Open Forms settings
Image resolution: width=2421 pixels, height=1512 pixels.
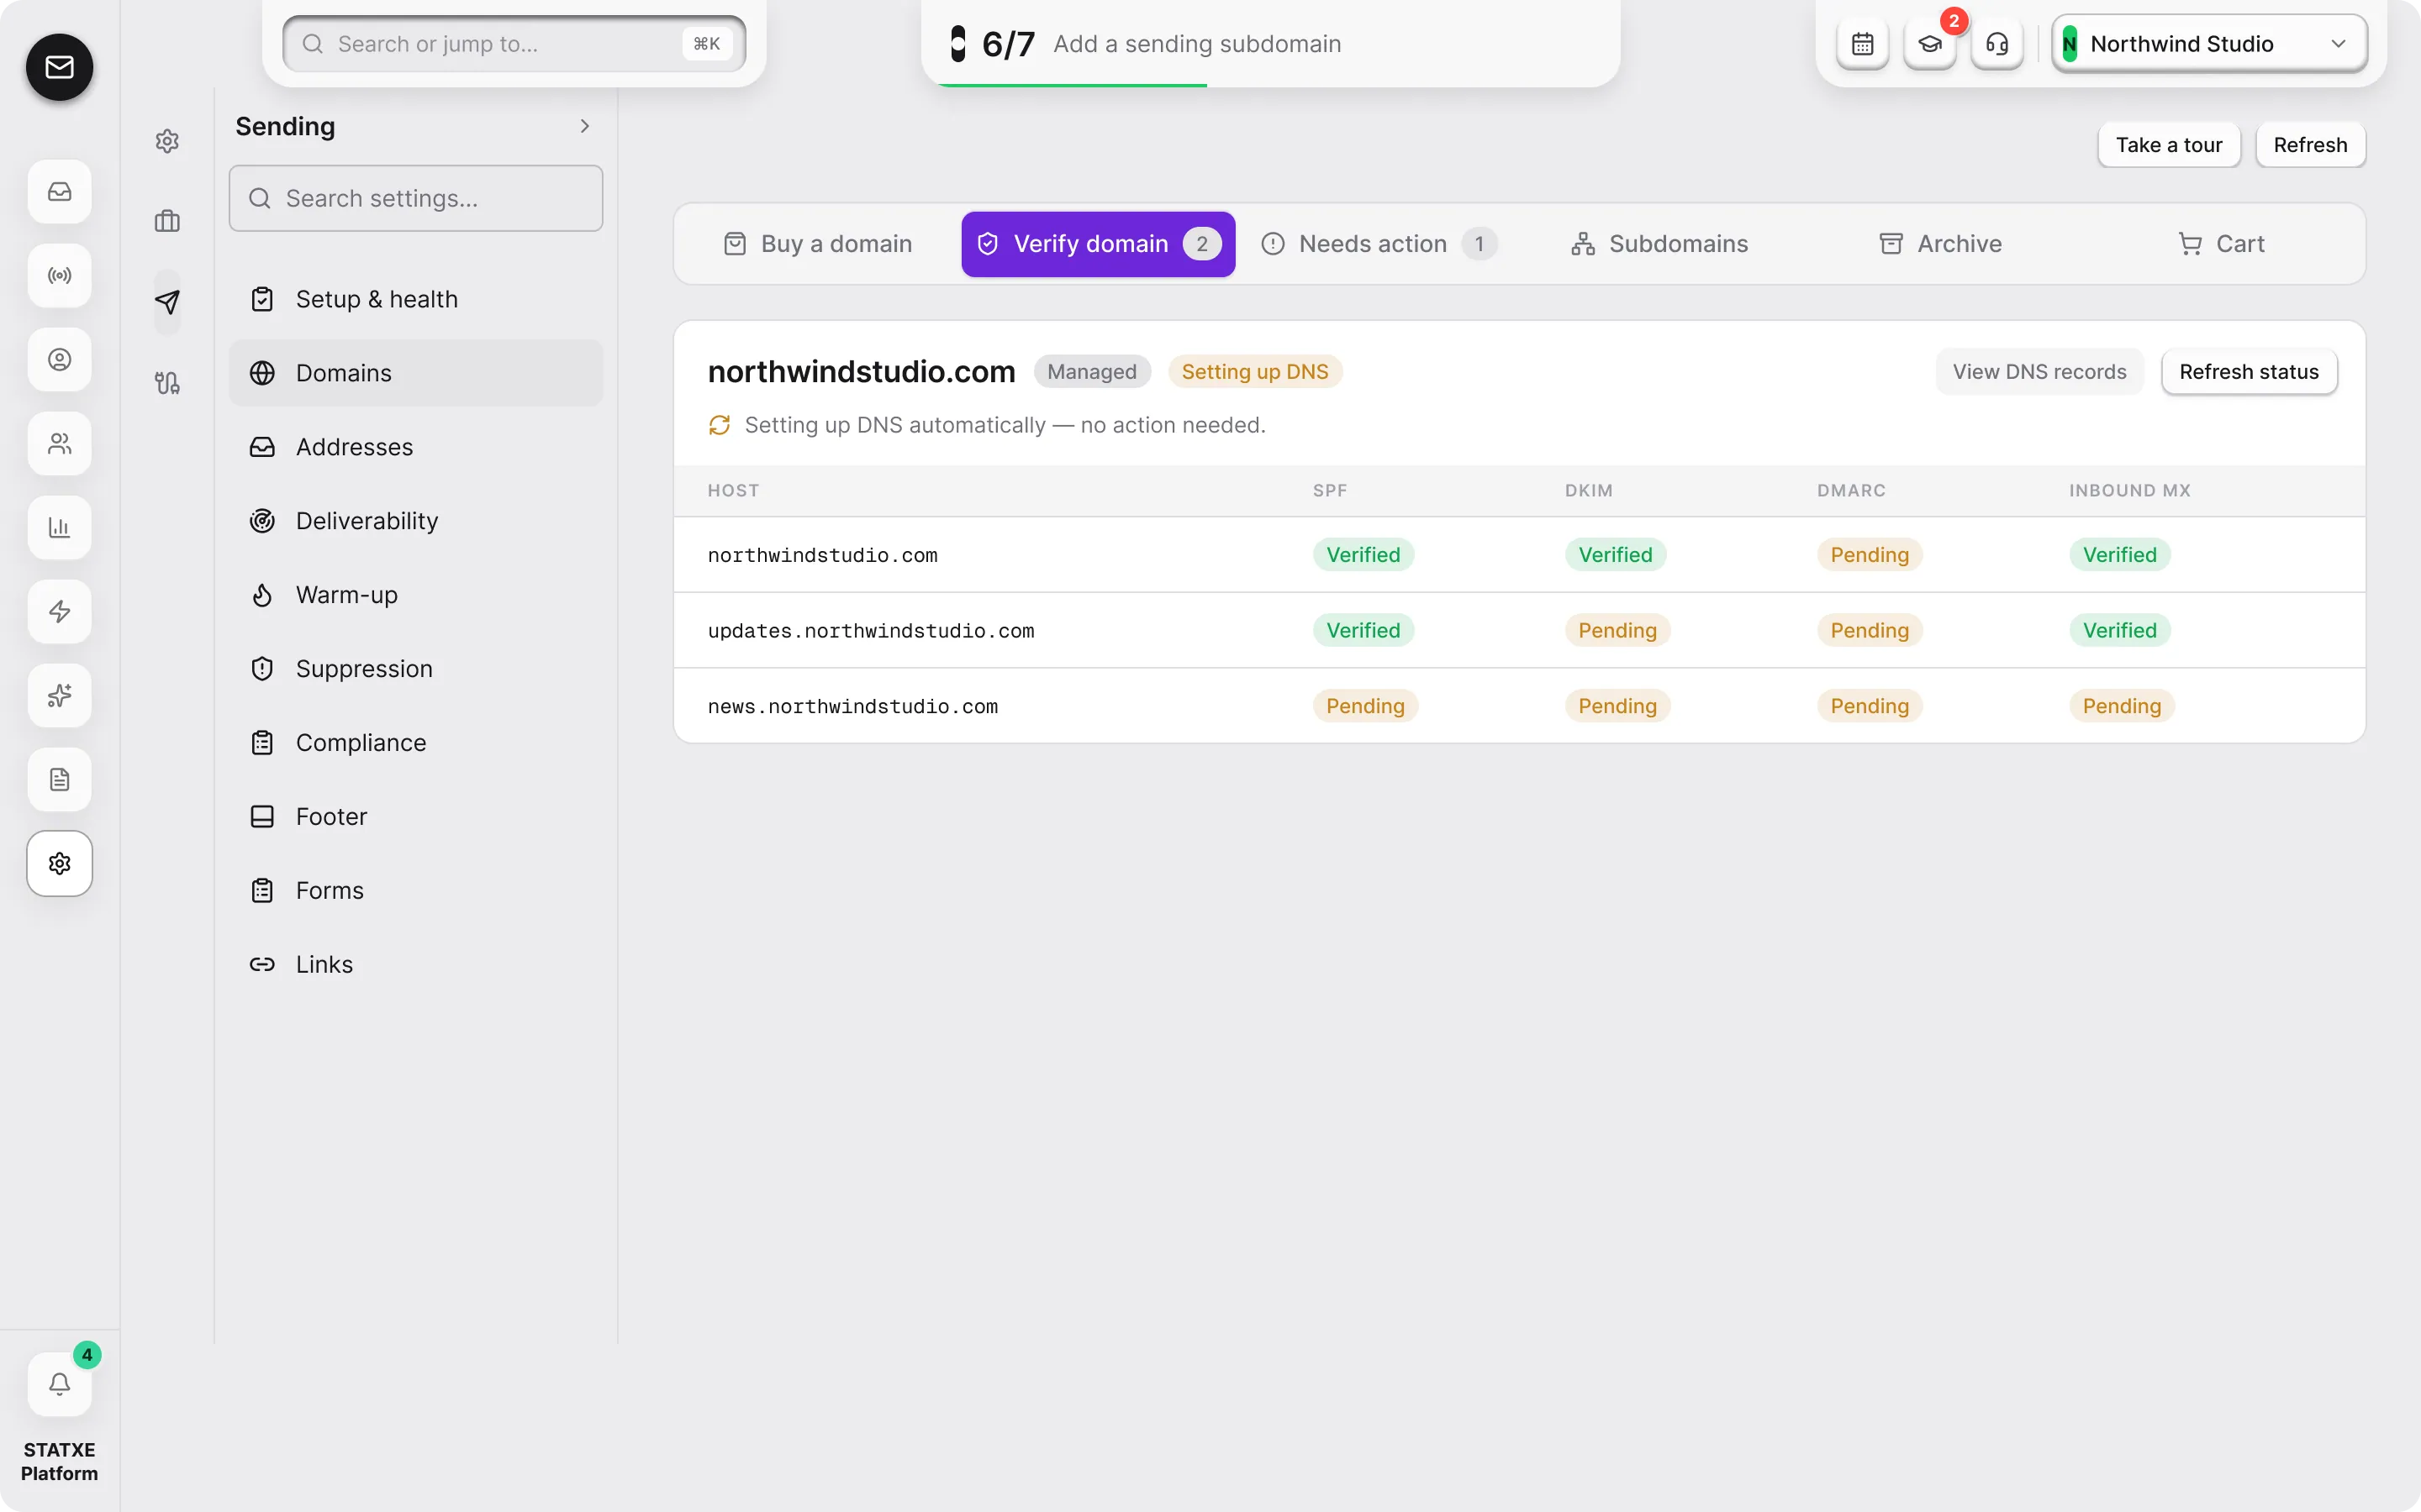coord(415,890)
